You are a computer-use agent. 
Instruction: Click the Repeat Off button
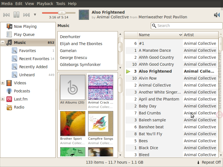(x=209, y=162)
